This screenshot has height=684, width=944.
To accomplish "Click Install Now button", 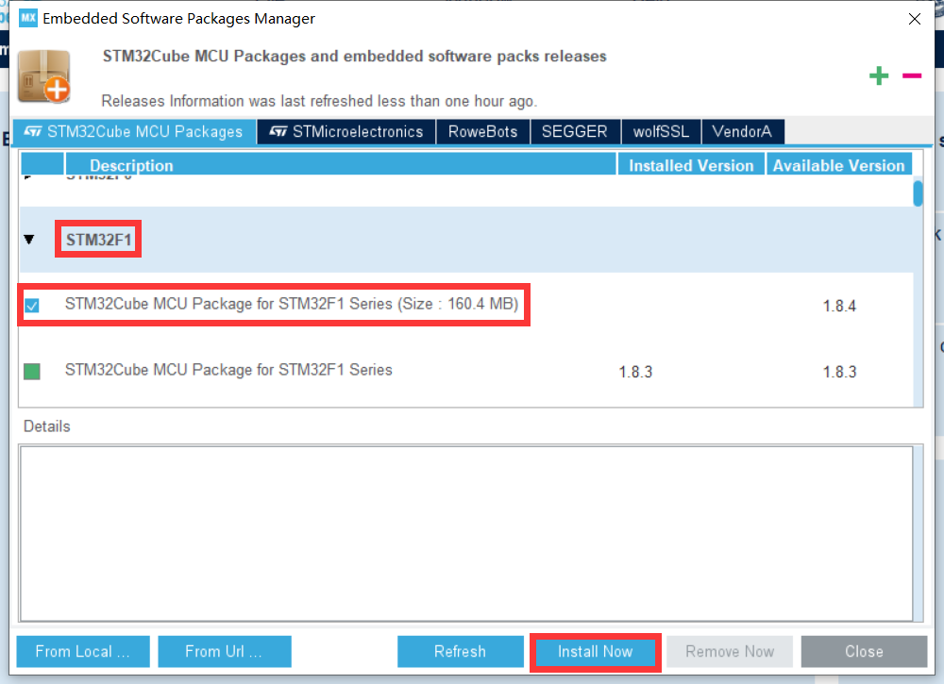I will [596, 652].
